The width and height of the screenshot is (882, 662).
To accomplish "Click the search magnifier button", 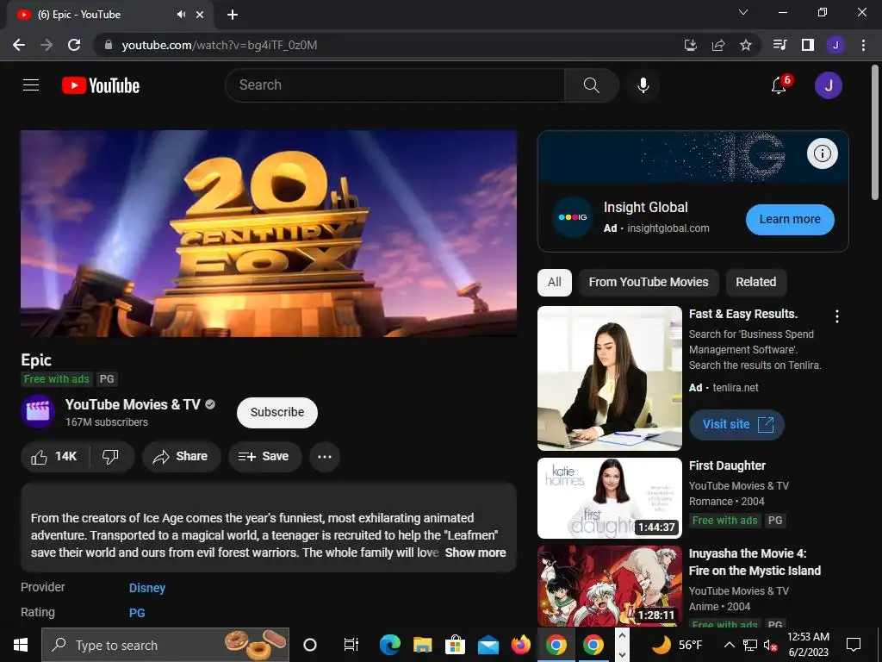I will pyautogui.click(x=591, y=85).
